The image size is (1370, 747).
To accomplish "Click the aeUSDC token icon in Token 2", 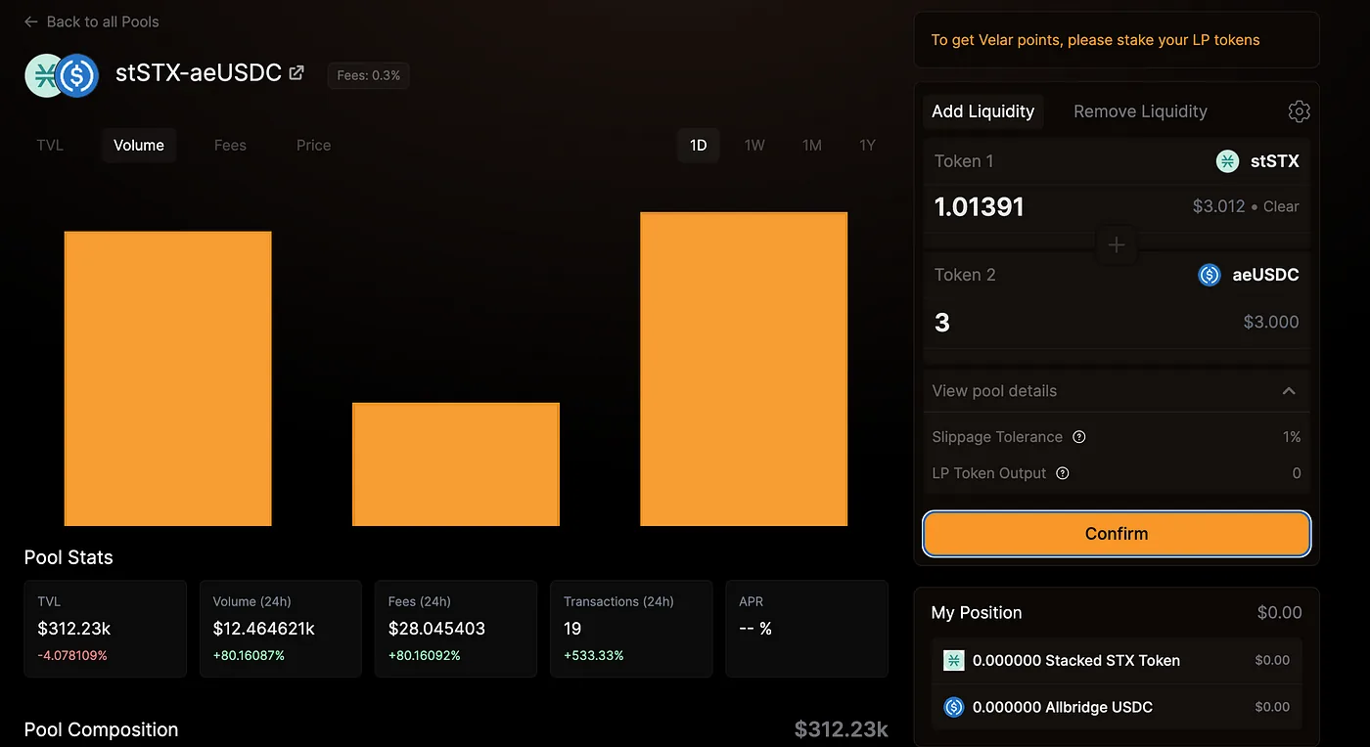I will pos(1210,275).
